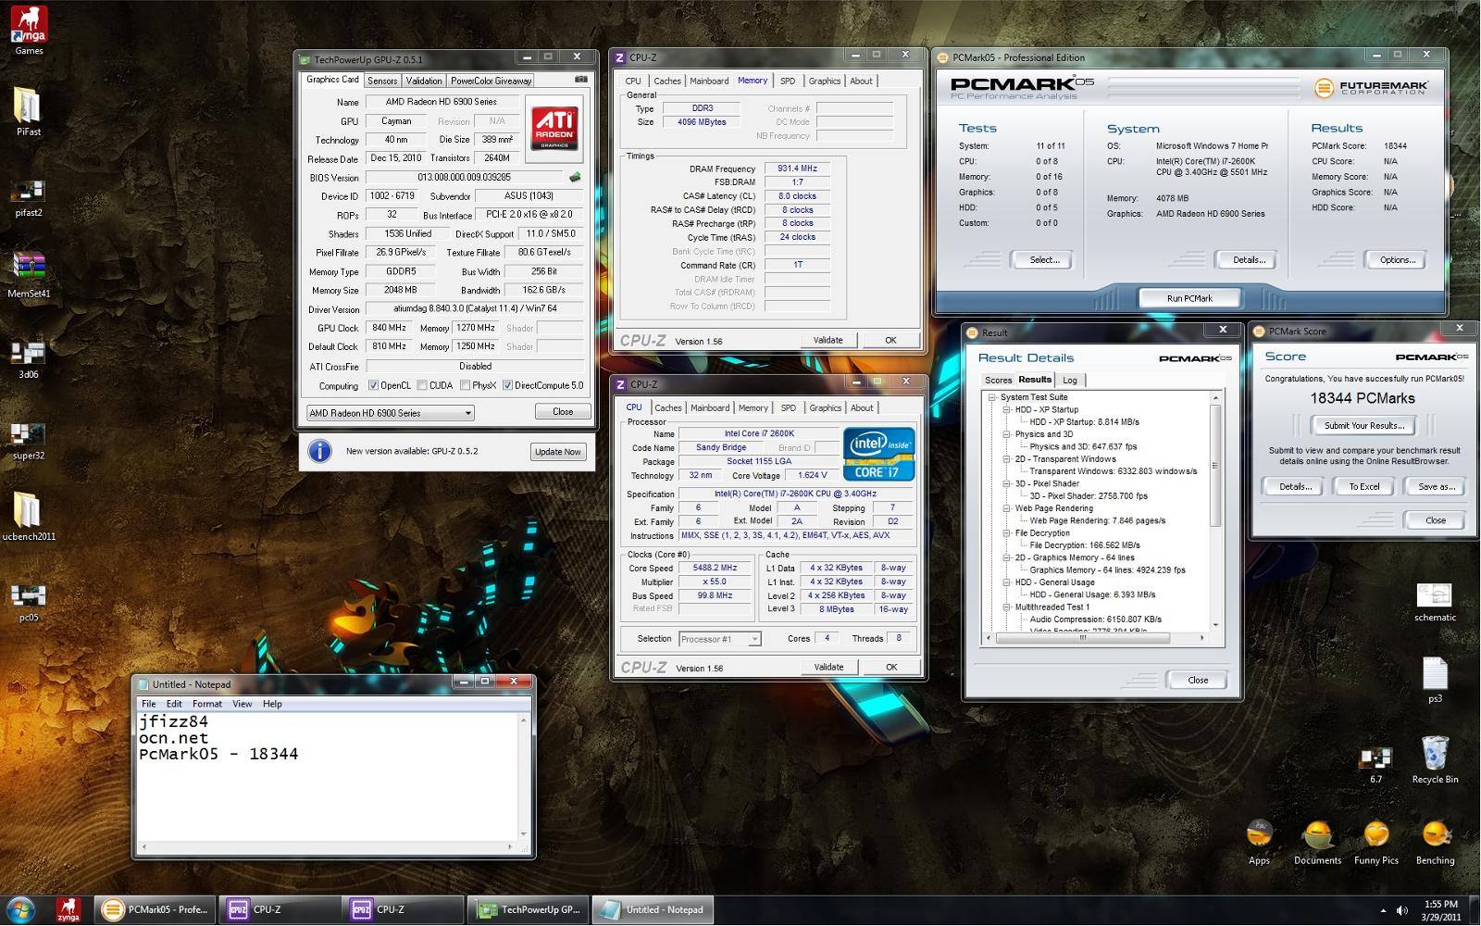This screenshot has height=926, width=1481.
Task: Click the Update Now button
Action: point(558,452)
